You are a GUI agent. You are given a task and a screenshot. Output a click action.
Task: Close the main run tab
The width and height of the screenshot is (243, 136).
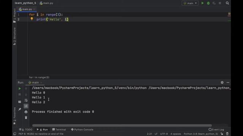pos(41,83)
